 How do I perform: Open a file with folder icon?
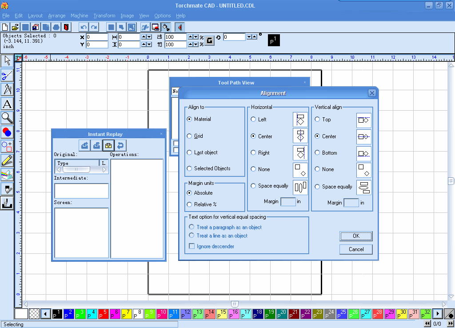click(15, 27)
